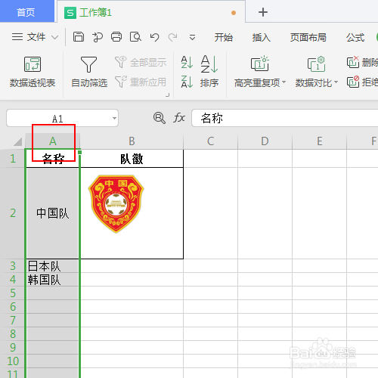
Task: Click the formula bar containing 名称
Action: [285, 118]
